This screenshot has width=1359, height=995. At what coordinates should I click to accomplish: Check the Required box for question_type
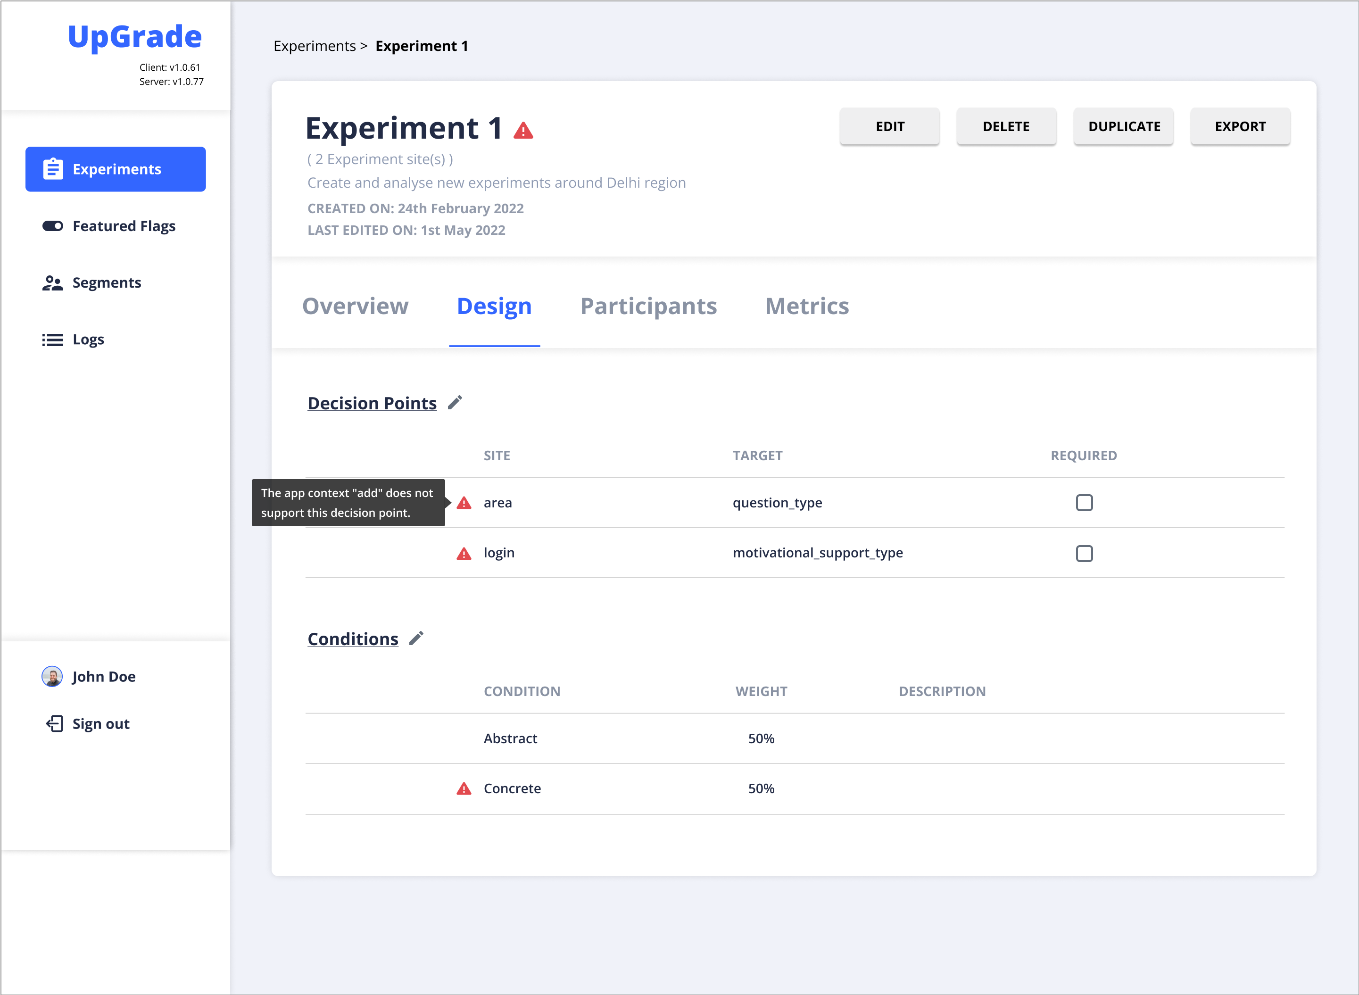pos(1085,502)
